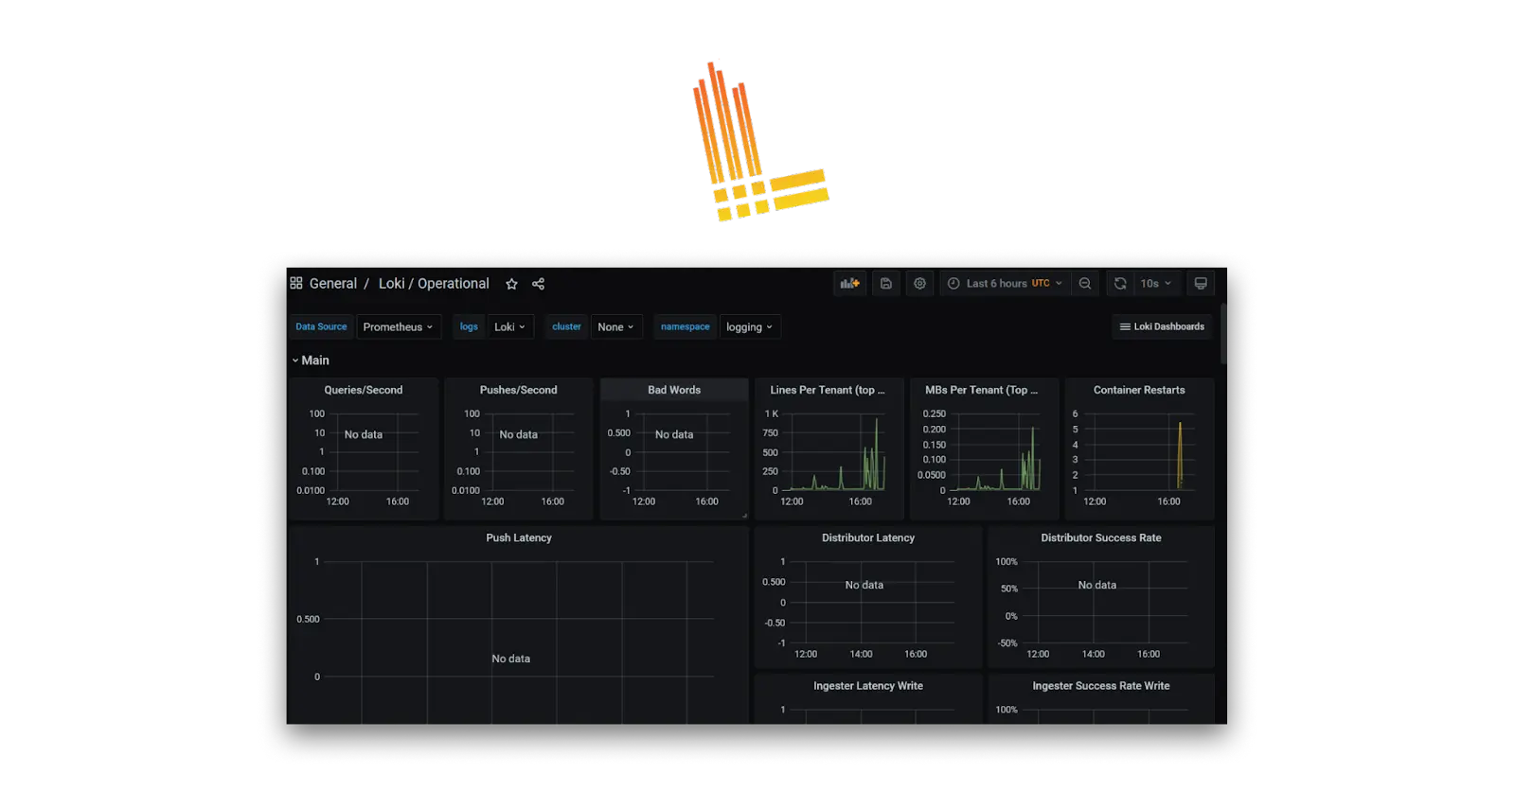
Task: Open the Push Latency panel title
Action: tap(519, 537)
